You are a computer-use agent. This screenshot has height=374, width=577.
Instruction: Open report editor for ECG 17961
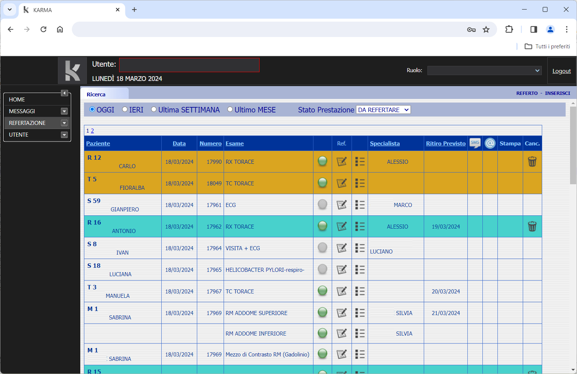342,205
